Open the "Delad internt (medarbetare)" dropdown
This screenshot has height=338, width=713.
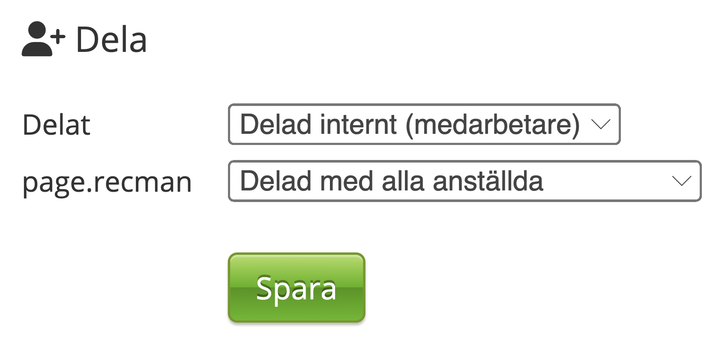tap(424, 124)
